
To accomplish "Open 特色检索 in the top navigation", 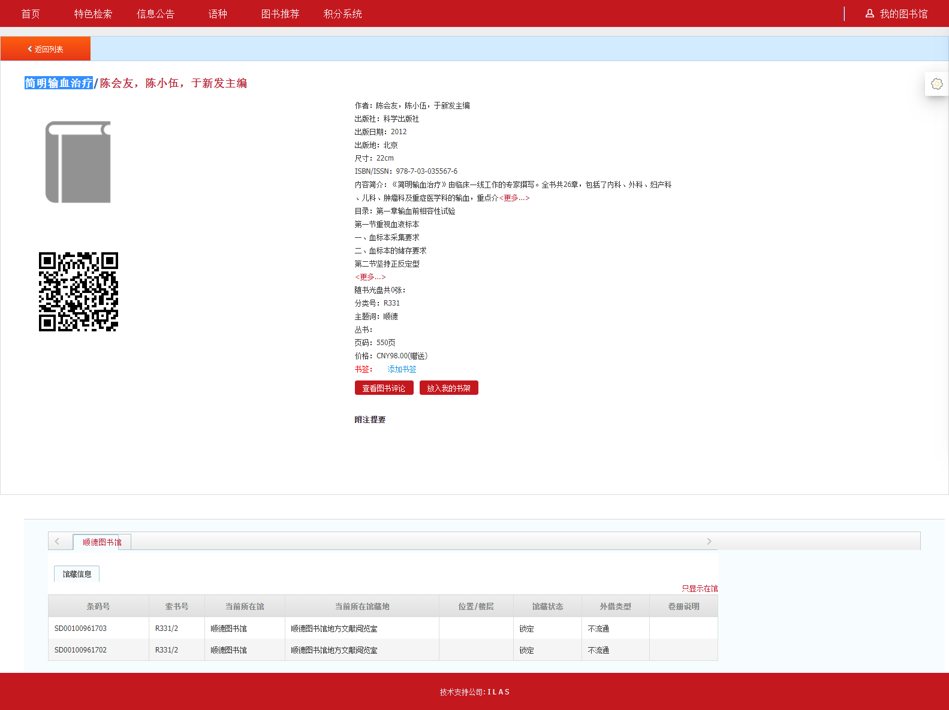I will pos(93,14).
